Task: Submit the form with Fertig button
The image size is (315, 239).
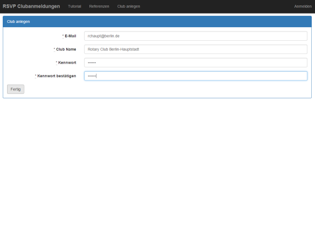Action: [x=16, y=89]
